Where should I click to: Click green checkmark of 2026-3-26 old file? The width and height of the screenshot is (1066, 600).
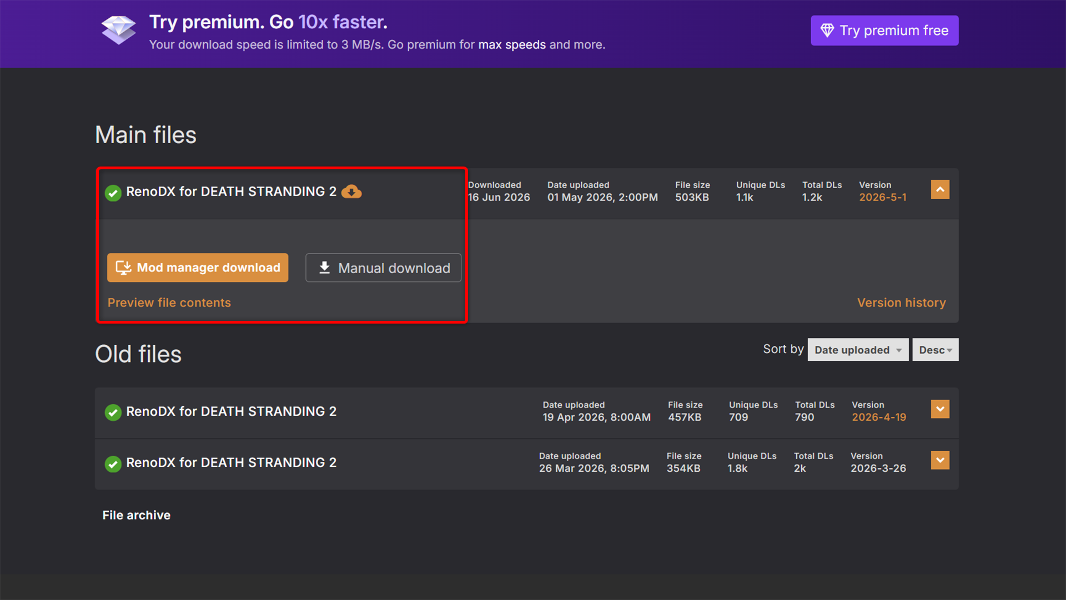[x=113, y=463]
